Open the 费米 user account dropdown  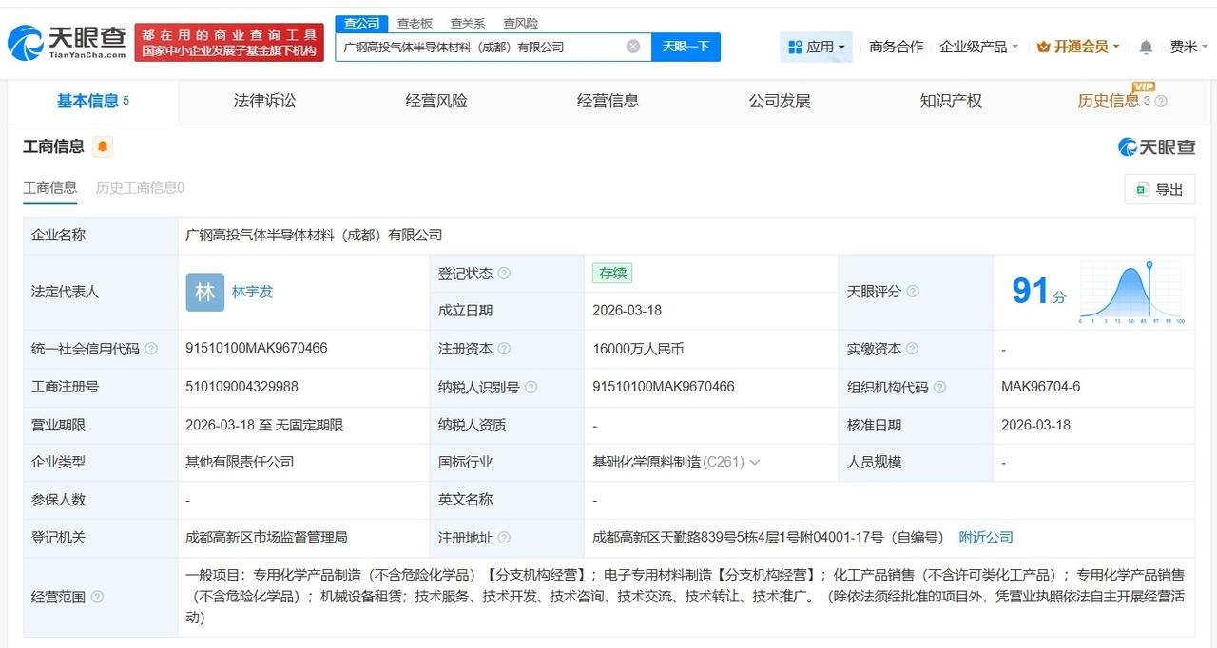(x=1187, y=45)
